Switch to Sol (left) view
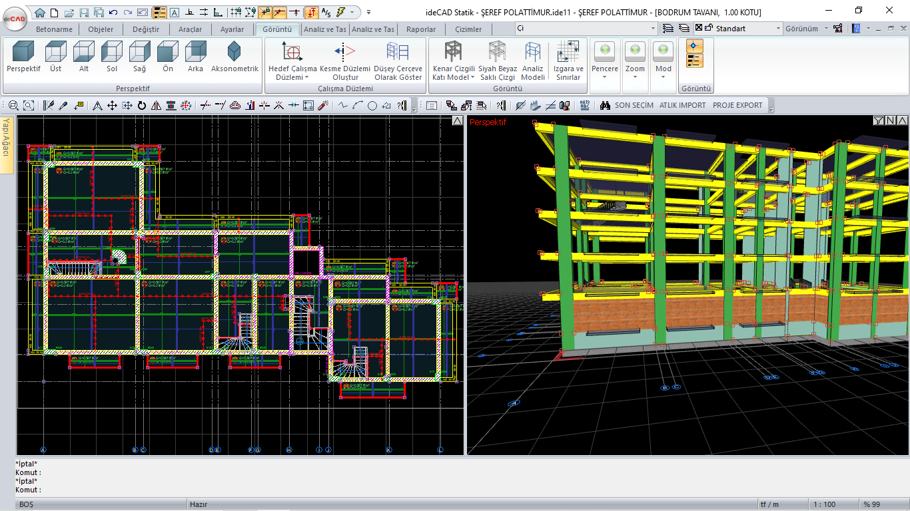The image size is (910, 511). pos(112,57)
